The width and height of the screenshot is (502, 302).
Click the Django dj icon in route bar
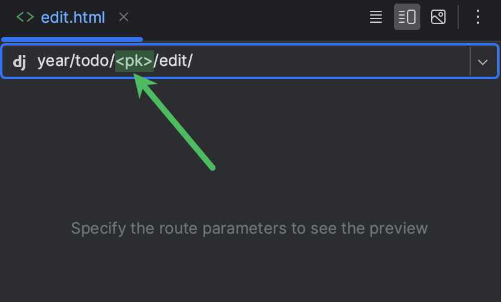(20, 62)
